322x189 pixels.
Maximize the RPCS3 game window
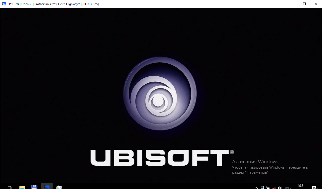[x=304, y=4]
